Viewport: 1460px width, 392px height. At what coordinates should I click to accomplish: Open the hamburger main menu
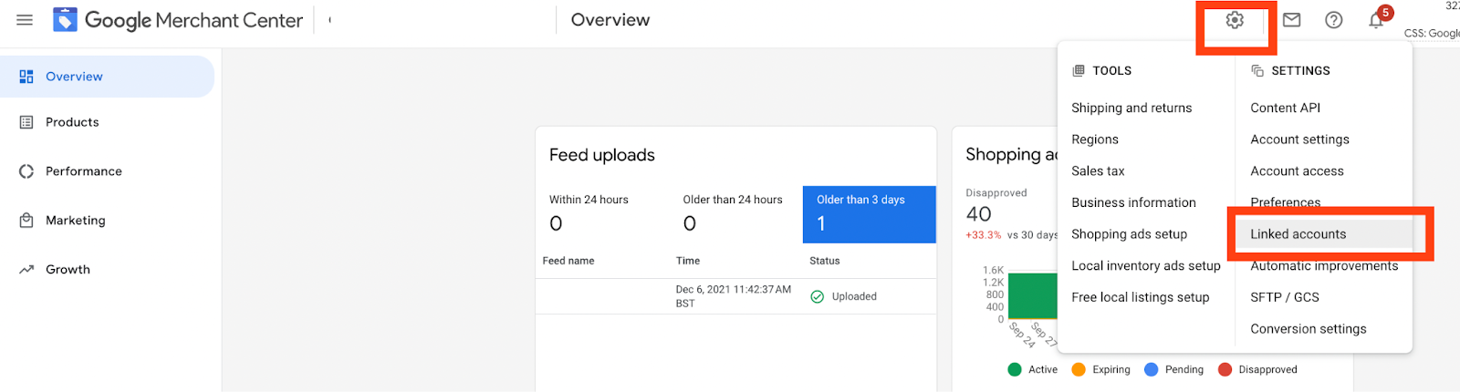25,20
